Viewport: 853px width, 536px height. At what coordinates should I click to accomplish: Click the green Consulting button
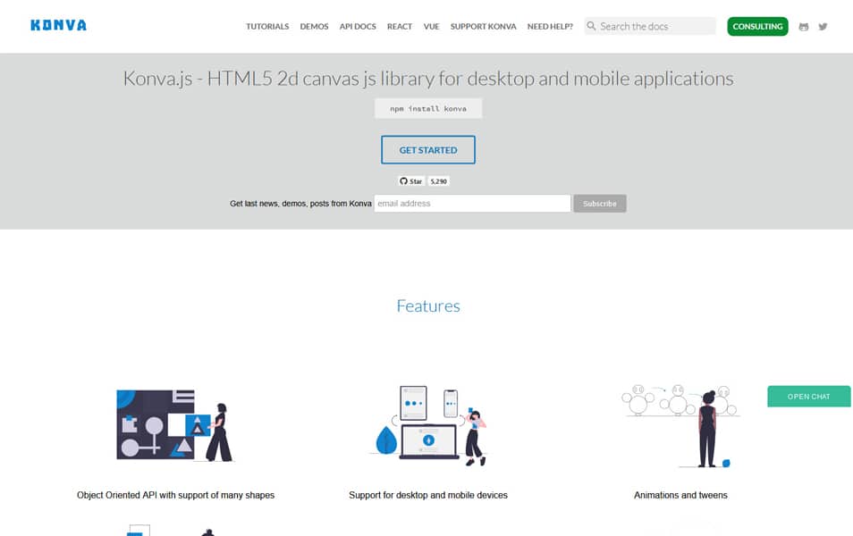[757, 26]
